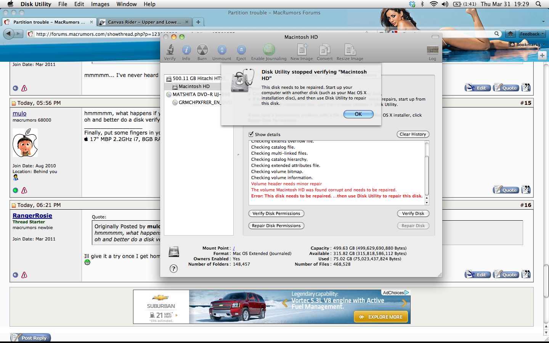Viewport: 549px width, 343px height.
Task: Click the Suburban ad previous arrow
Action: point(285,304)
